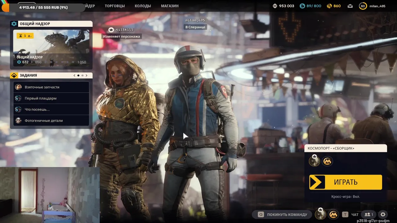Screen dimensions: 397x223
Task: Click the Взяточные запчасти character portrait icon
Action: [18, 87]
